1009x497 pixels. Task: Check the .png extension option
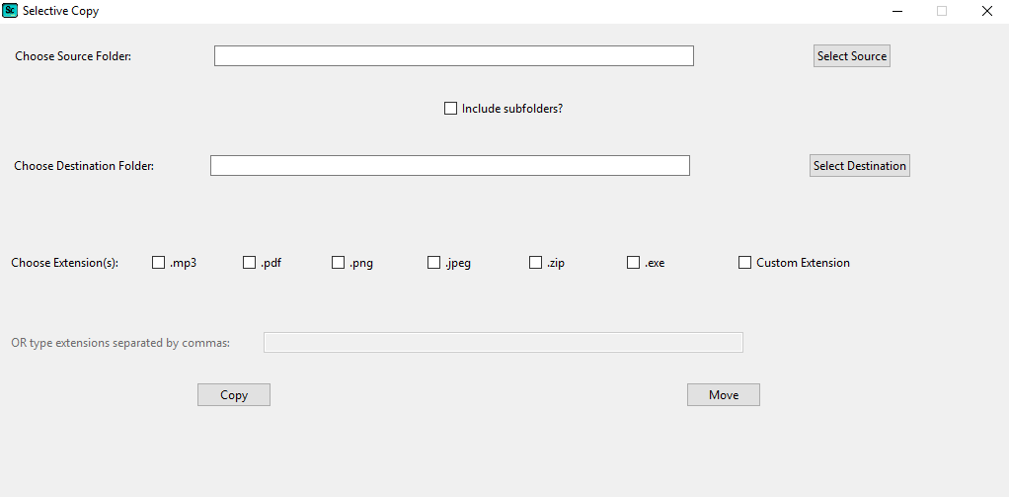coord(339,263)
